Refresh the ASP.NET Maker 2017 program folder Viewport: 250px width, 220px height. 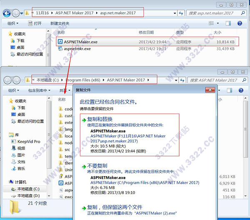182,80
